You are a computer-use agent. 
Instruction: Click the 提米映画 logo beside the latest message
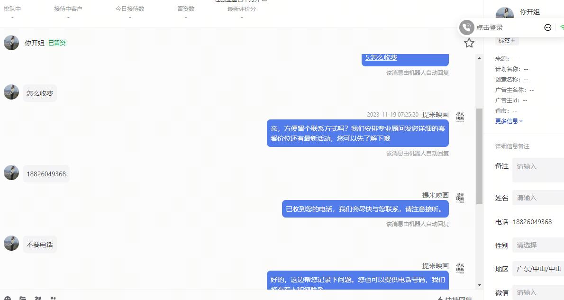pos(460,268)
